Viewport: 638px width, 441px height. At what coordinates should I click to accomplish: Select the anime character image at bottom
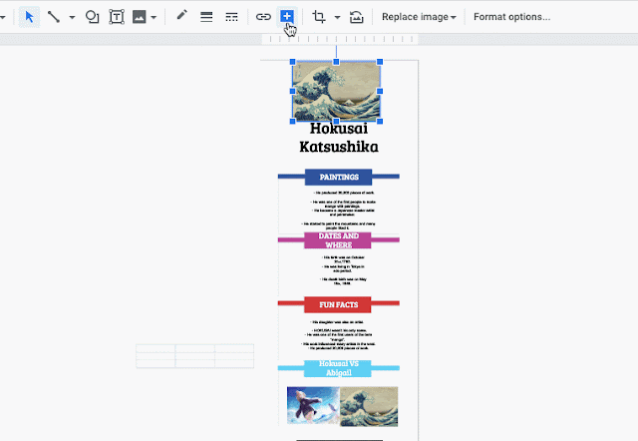pyautogui.click(x=313, y=405)
